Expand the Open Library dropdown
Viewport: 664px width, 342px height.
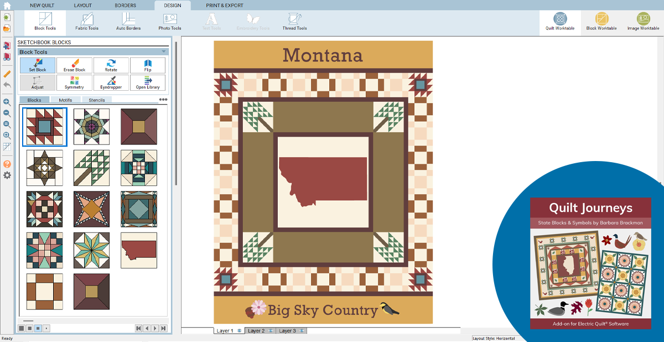click(147, 81)
